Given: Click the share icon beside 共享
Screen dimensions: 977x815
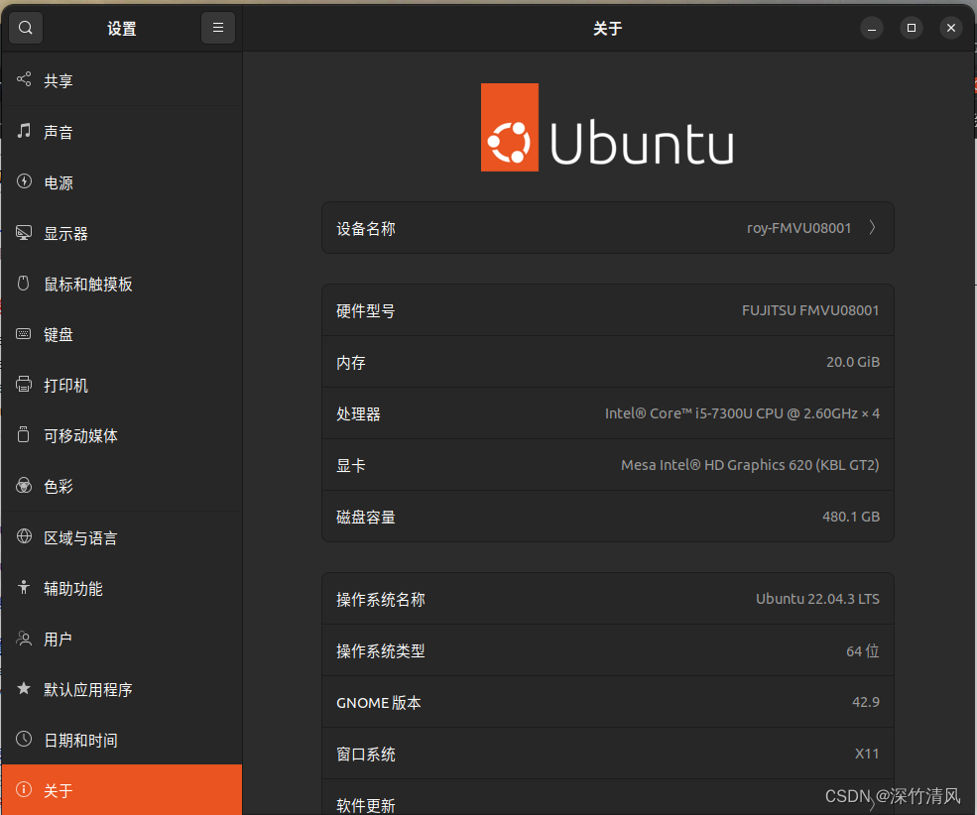Looking at the screenshot, I should [x=24, y=79].
